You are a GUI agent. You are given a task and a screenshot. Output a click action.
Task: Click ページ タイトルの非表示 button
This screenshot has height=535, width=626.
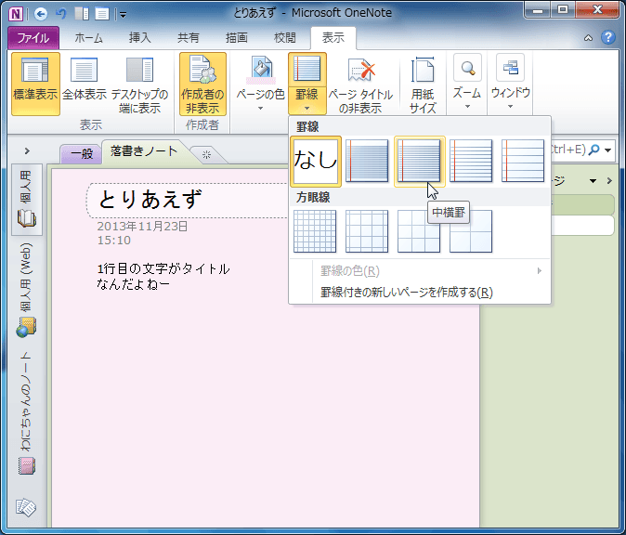(x=360, y=85)
